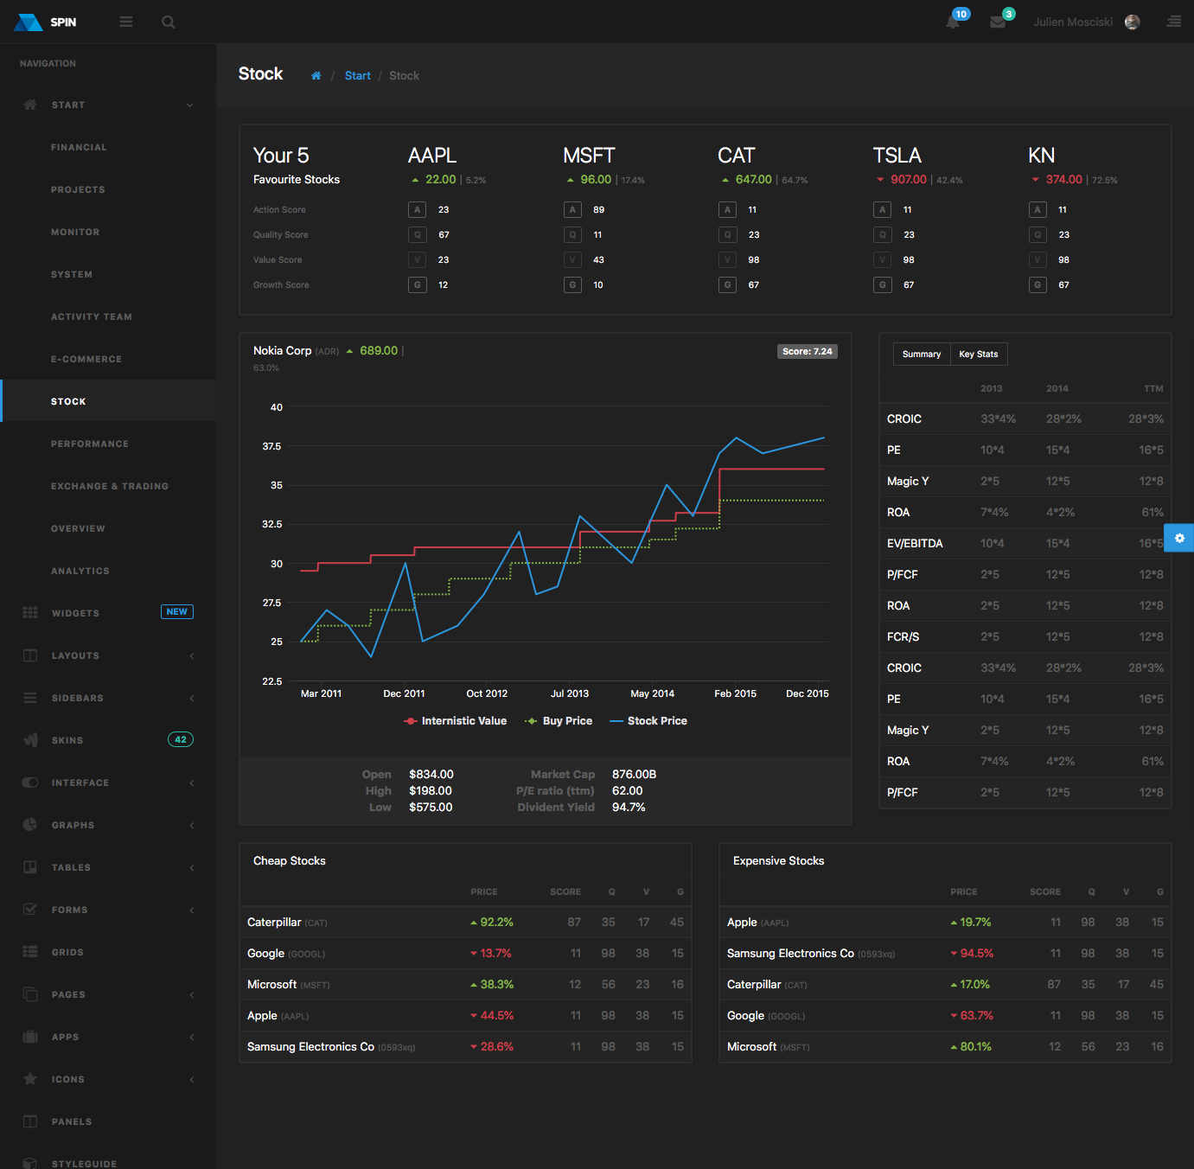Click the Graphs pie chart icon
The height and width of the screenshot is (1169, 1194).
(30, 825)
